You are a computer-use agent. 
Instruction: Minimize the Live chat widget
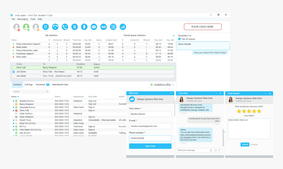(x=216, y=93)
